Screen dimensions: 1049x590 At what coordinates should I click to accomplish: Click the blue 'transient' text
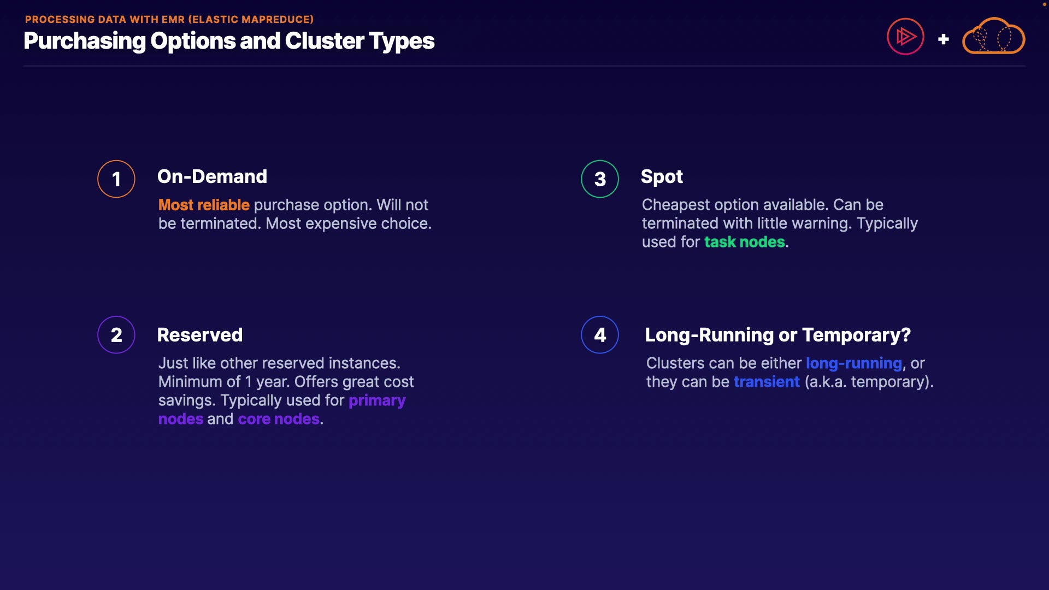point(767,382)
